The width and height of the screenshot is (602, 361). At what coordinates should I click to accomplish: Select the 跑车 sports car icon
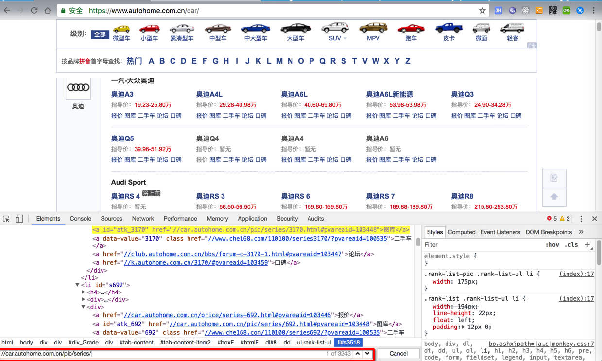point(411,29)
